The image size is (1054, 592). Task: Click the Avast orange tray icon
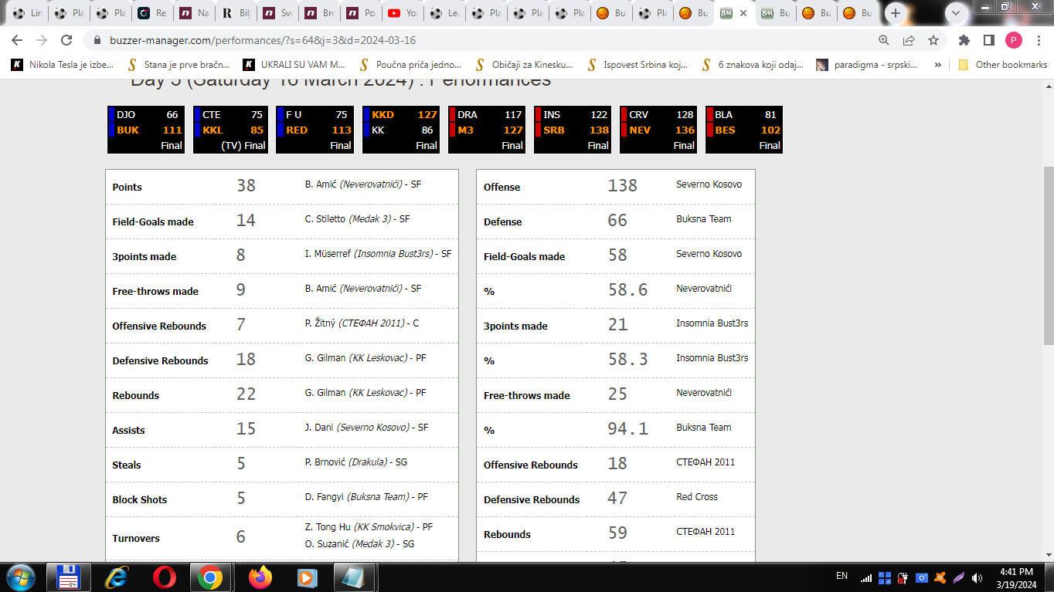(x=940, y=577)
